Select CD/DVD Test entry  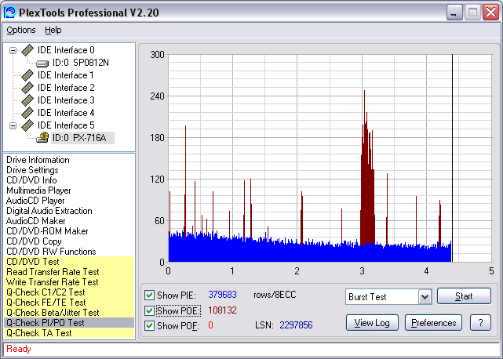(69, 262)
